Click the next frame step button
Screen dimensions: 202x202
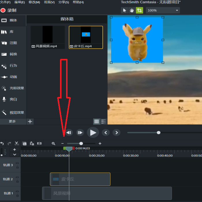coord(80,132)
